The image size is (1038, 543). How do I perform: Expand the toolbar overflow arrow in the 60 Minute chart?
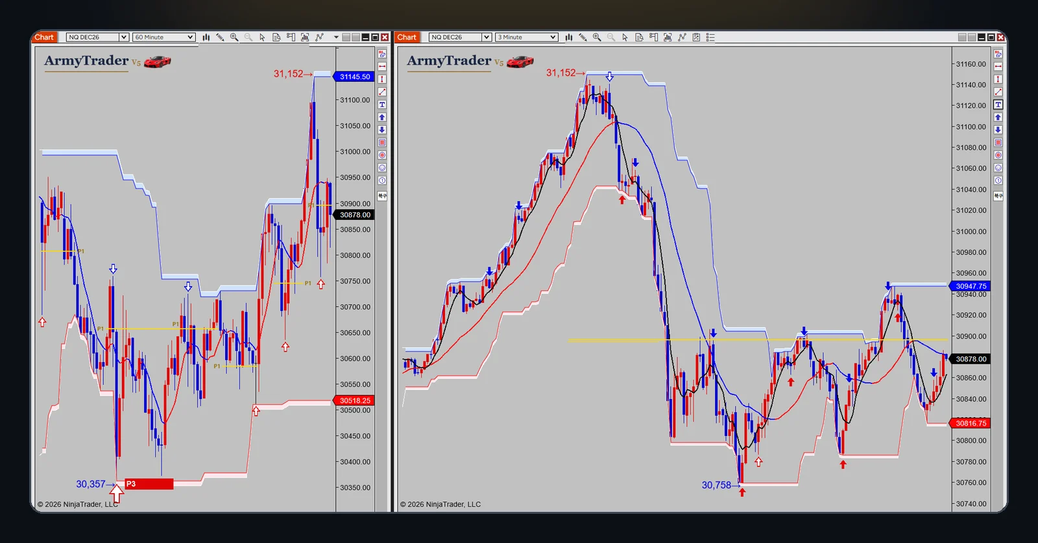[x=336, y=37]
